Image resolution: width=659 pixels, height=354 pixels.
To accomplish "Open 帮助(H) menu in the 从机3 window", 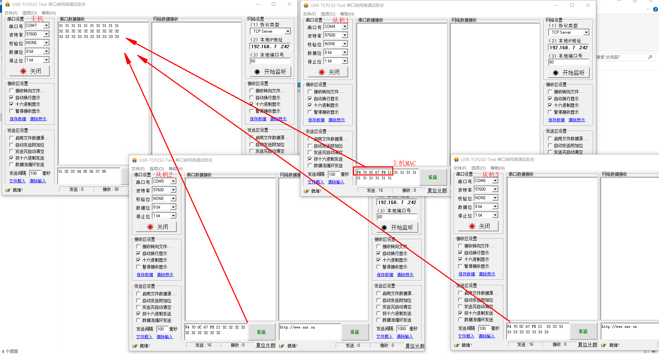I will (x=497, y=168).
